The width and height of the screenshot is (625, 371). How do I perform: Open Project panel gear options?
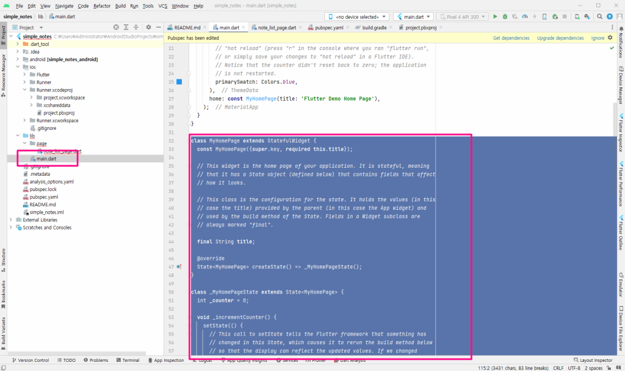click(x=148, y=27)
